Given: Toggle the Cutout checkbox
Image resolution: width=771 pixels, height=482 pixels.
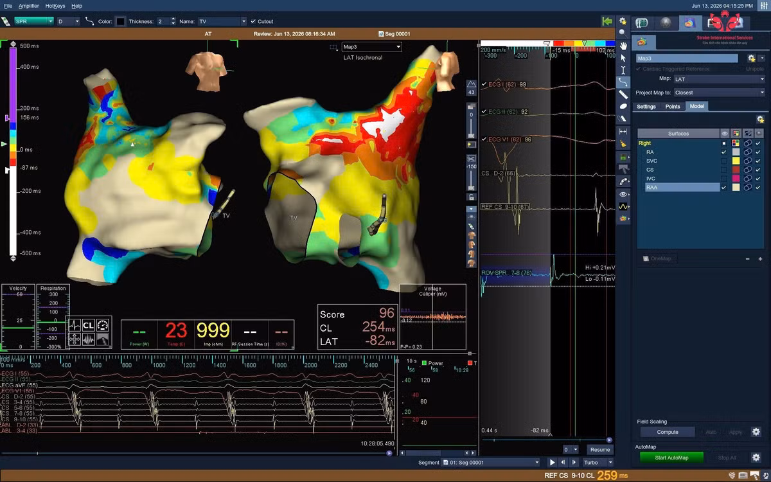Looking at the screenshot, I should coord(253,21).
